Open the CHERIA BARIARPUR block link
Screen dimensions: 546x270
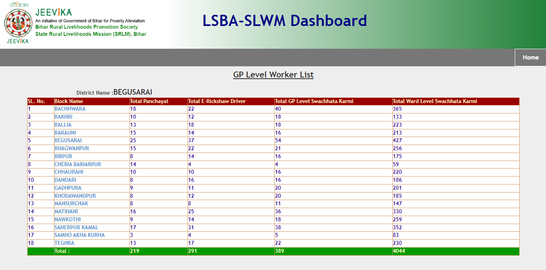pyautogui.click(x=78, y=164)
